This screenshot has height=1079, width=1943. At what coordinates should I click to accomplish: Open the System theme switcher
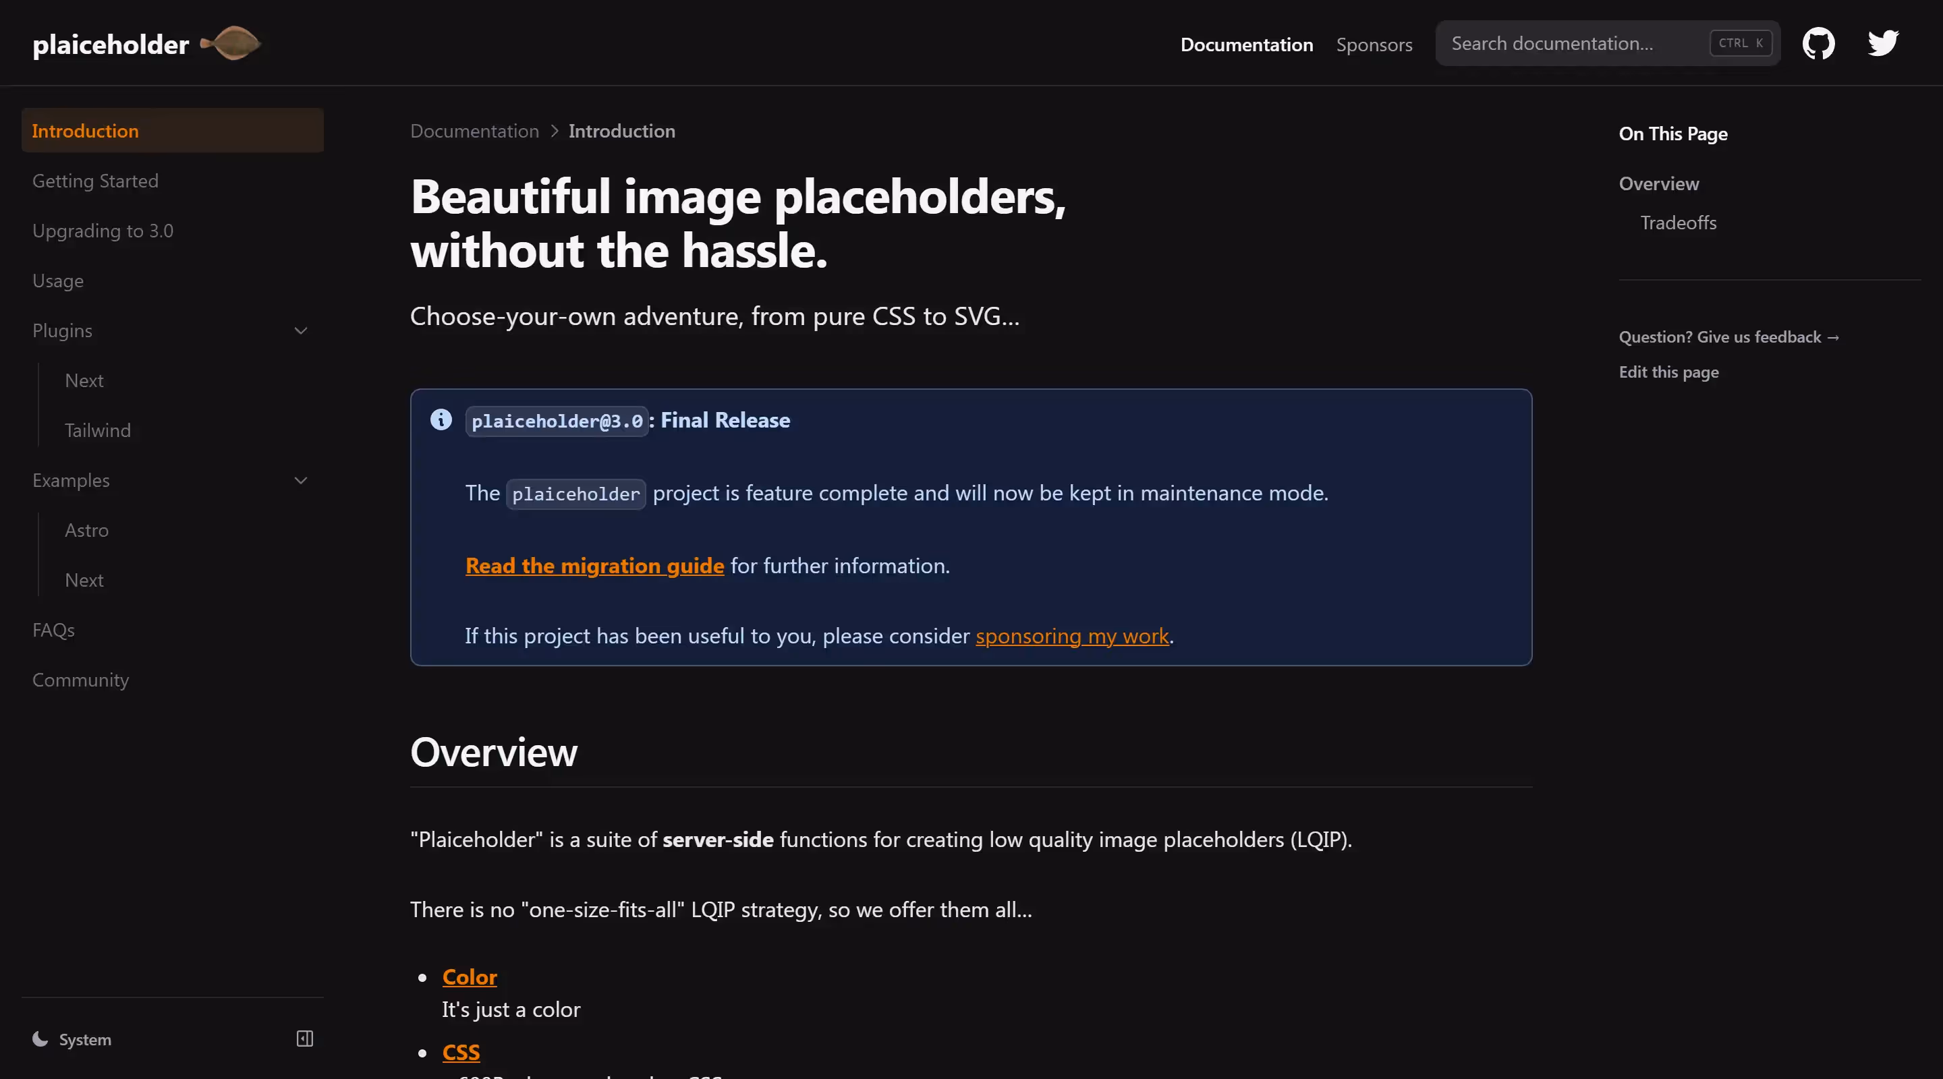click(x=72, y=1039)
